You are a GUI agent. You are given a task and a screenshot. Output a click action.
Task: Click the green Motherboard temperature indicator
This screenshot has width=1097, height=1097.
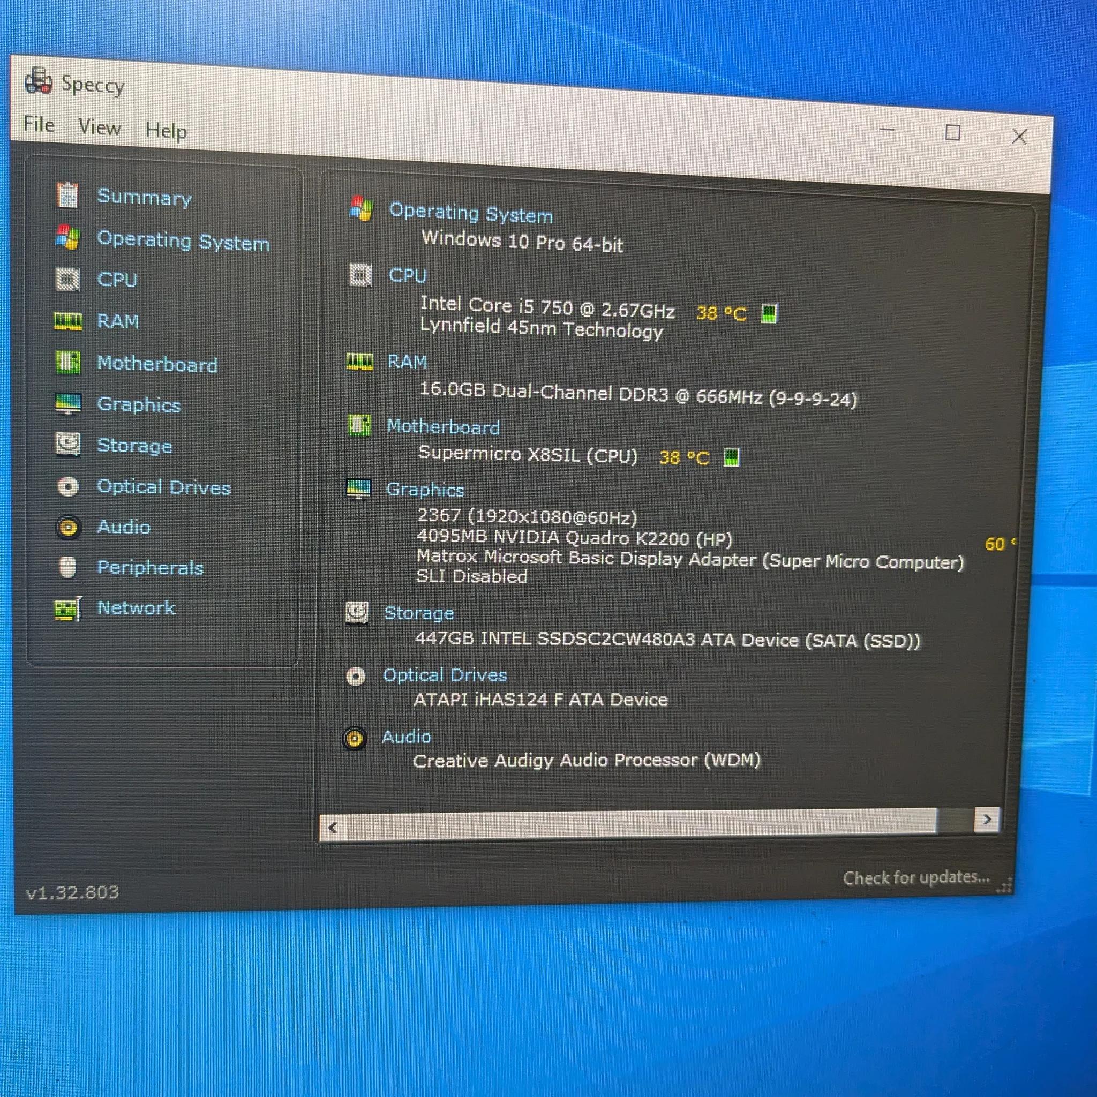[x=731, y=457]
